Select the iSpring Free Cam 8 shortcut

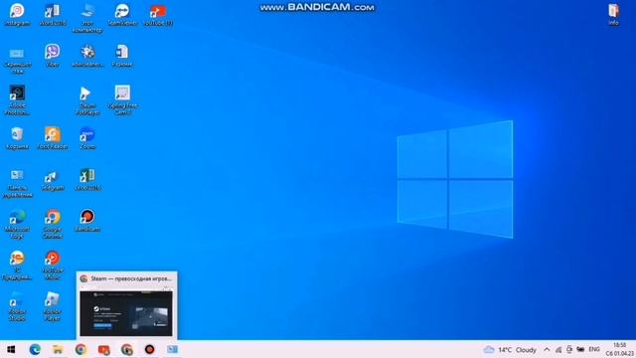click(x=122, y=100)
